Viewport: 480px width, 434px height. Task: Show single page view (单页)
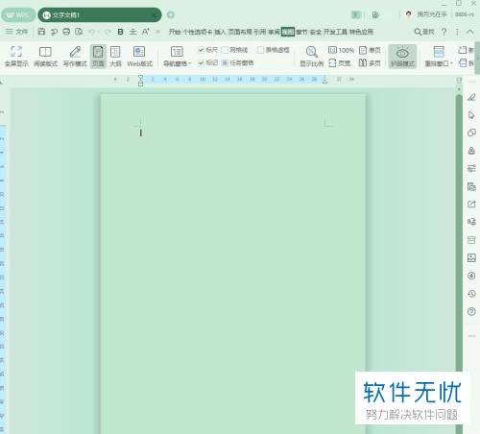point(370,50)
